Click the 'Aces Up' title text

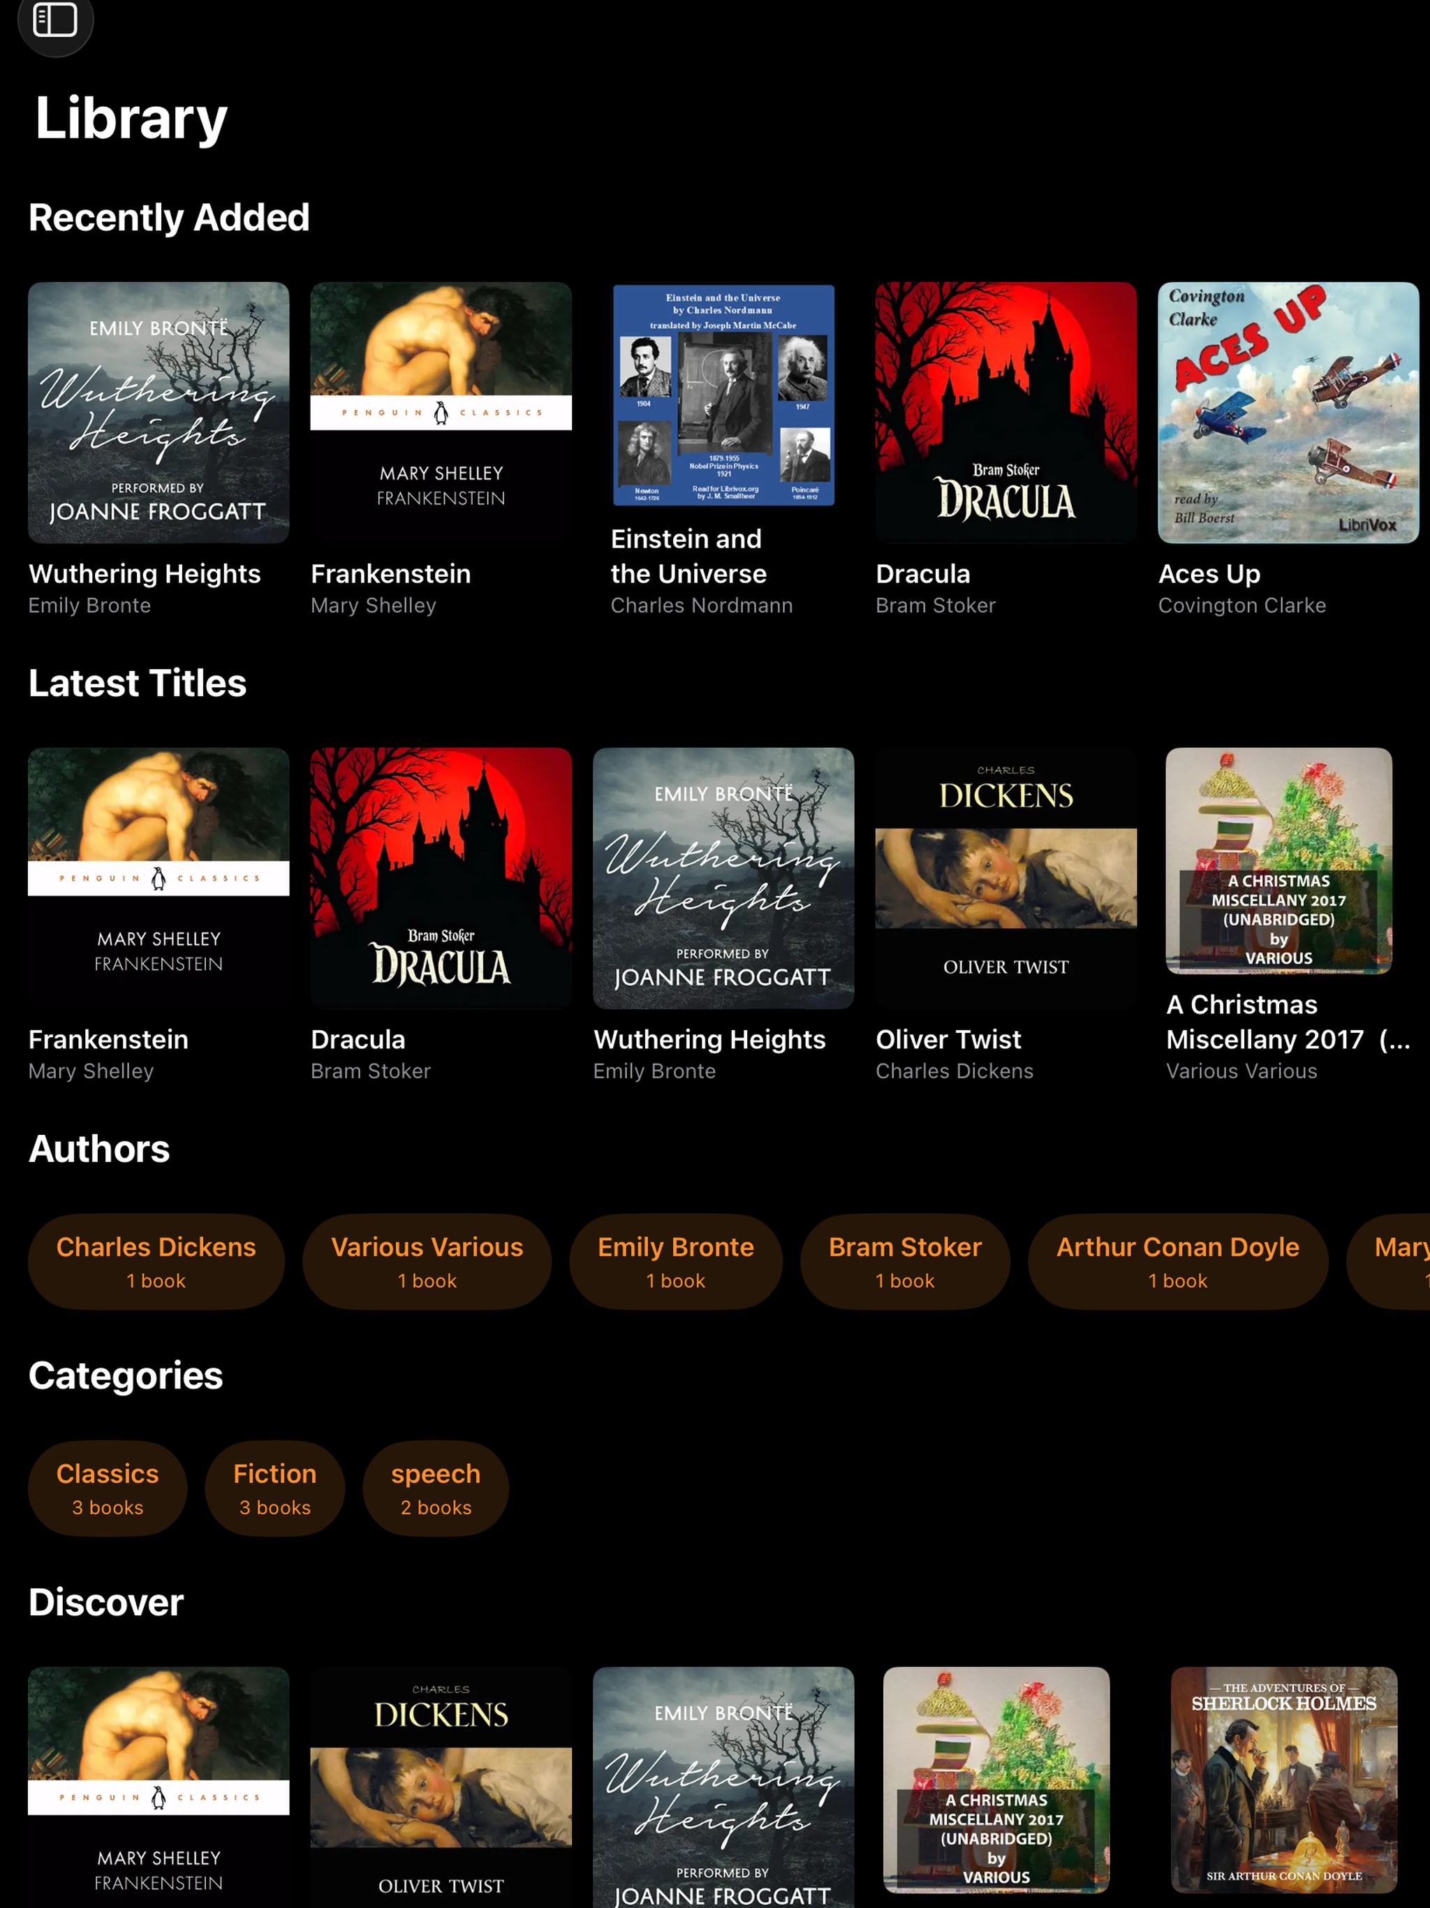[x=1209, y=573]
